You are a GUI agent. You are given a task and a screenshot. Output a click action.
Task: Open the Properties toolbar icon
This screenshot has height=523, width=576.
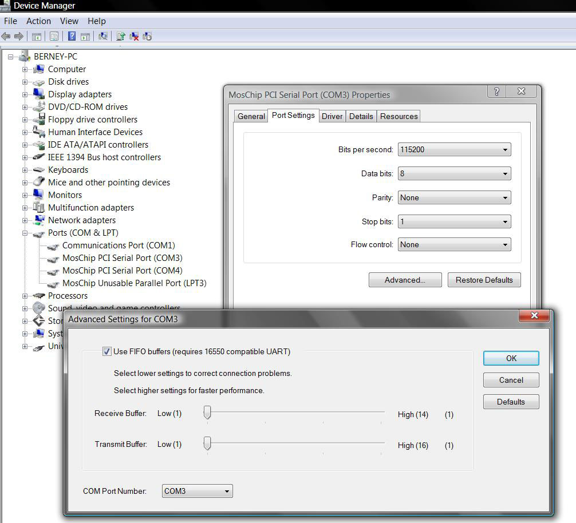coord(54,36)
